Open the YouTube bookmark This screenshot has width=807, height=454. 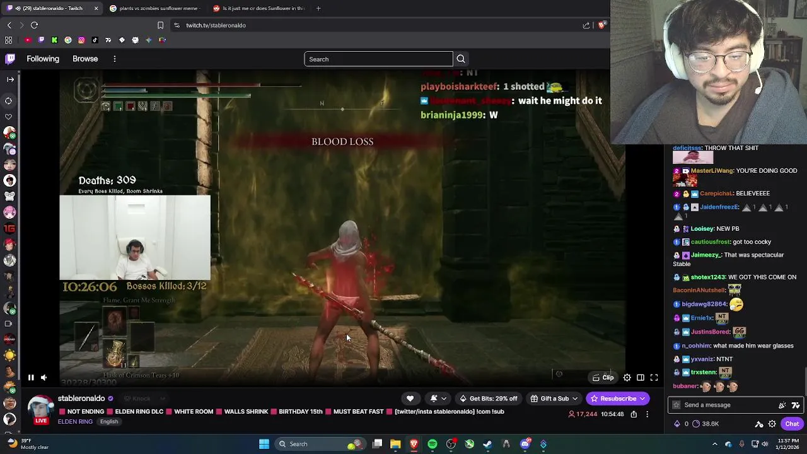tap(28, 40)
